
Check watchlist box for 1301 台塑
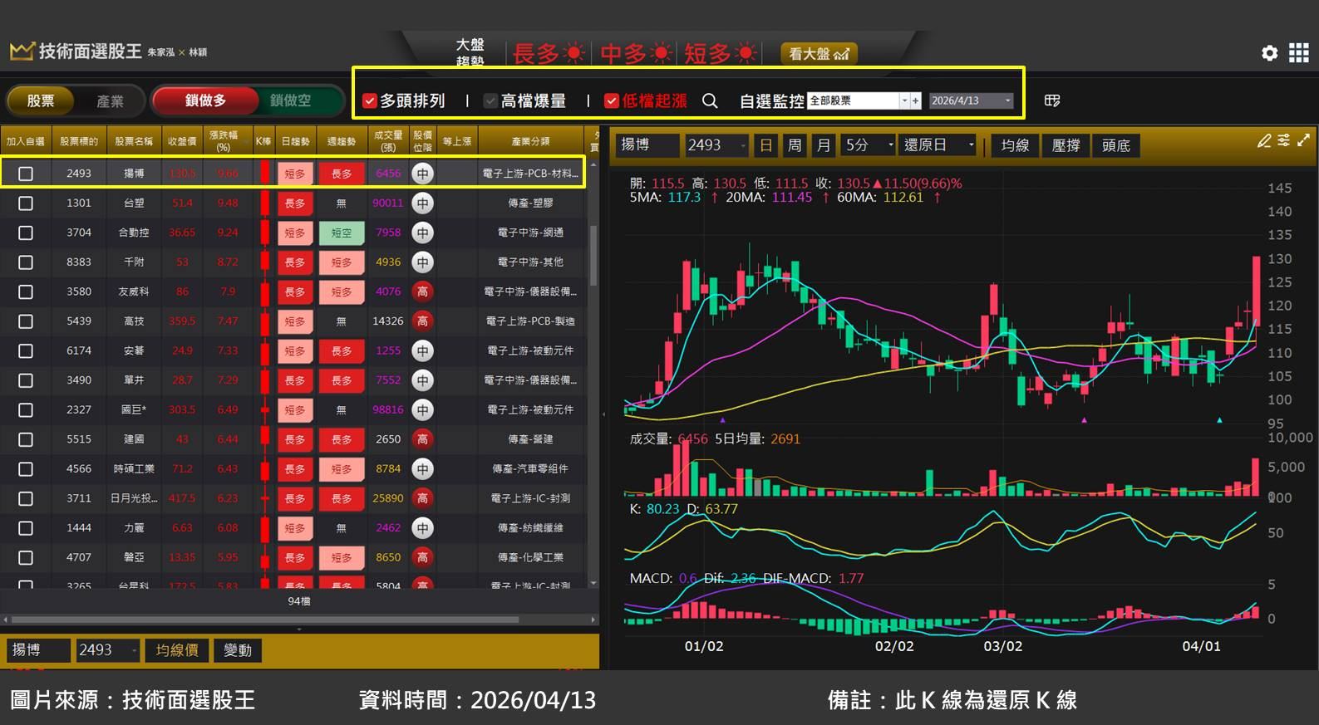26,203
